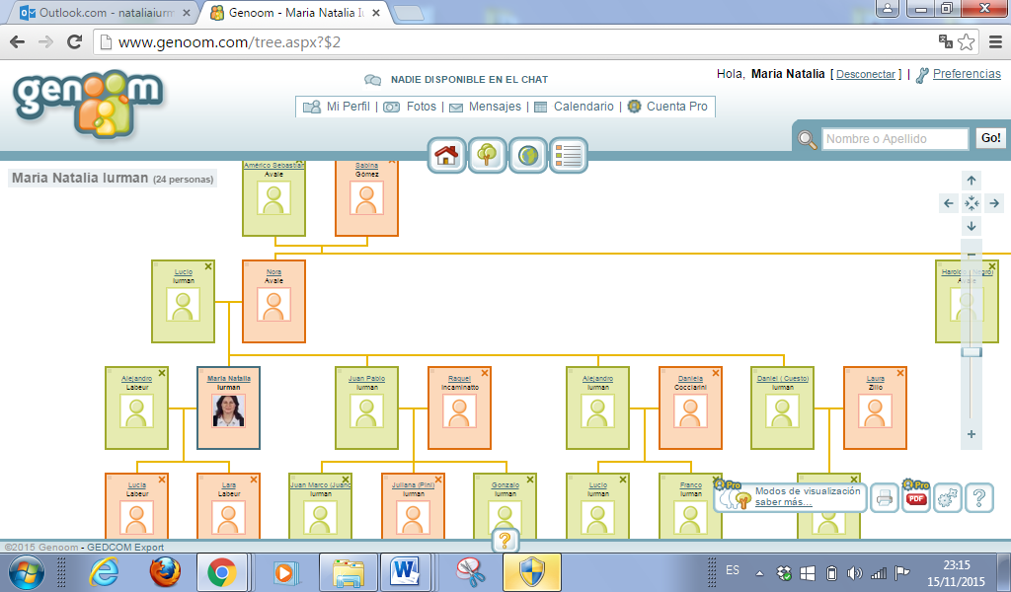Click the Desconectar link
This screenshot has width=1011, height=592.
coord(865,74)
